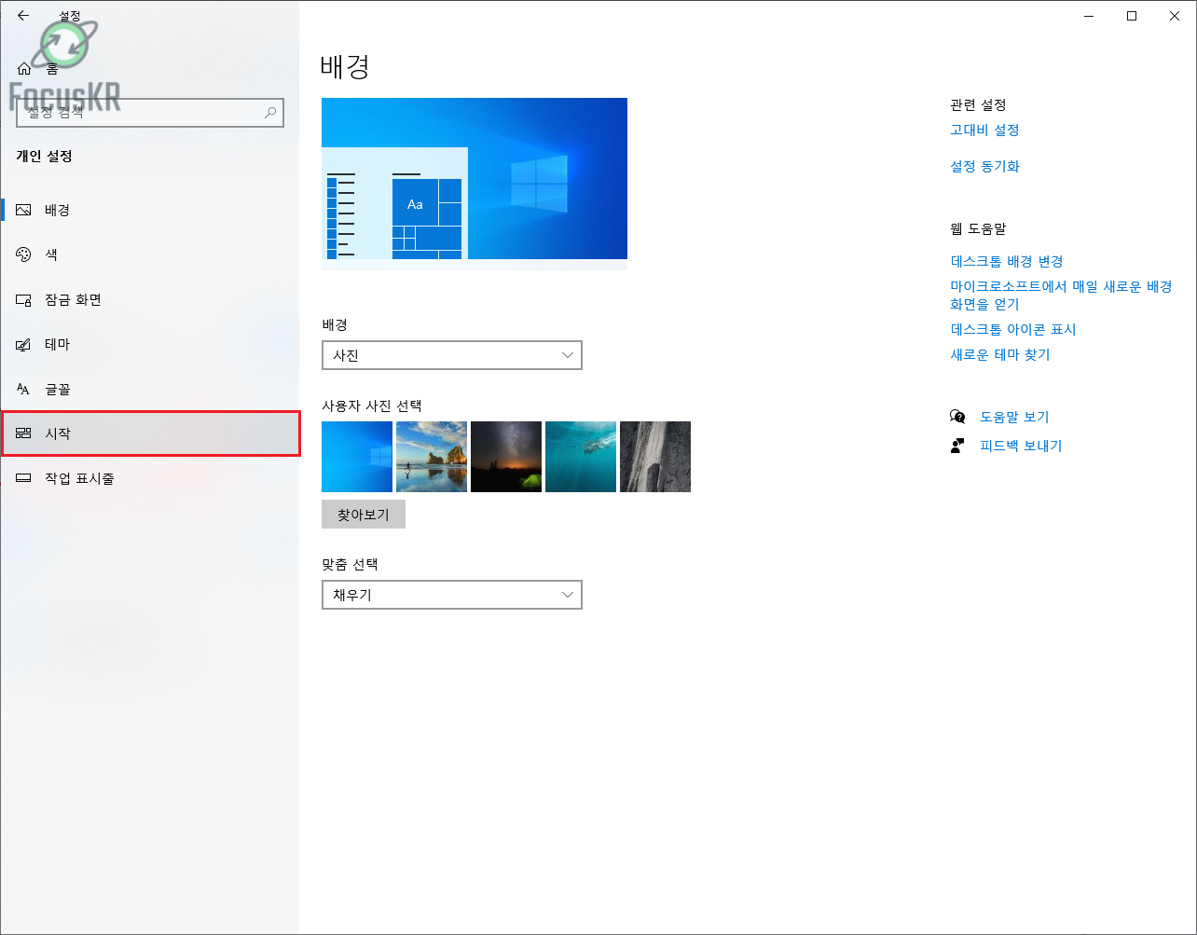Screen dimensions: 1197x935
Task: Select the 작업 표시줄 taskbar icon
Action: tap(24, 478)
